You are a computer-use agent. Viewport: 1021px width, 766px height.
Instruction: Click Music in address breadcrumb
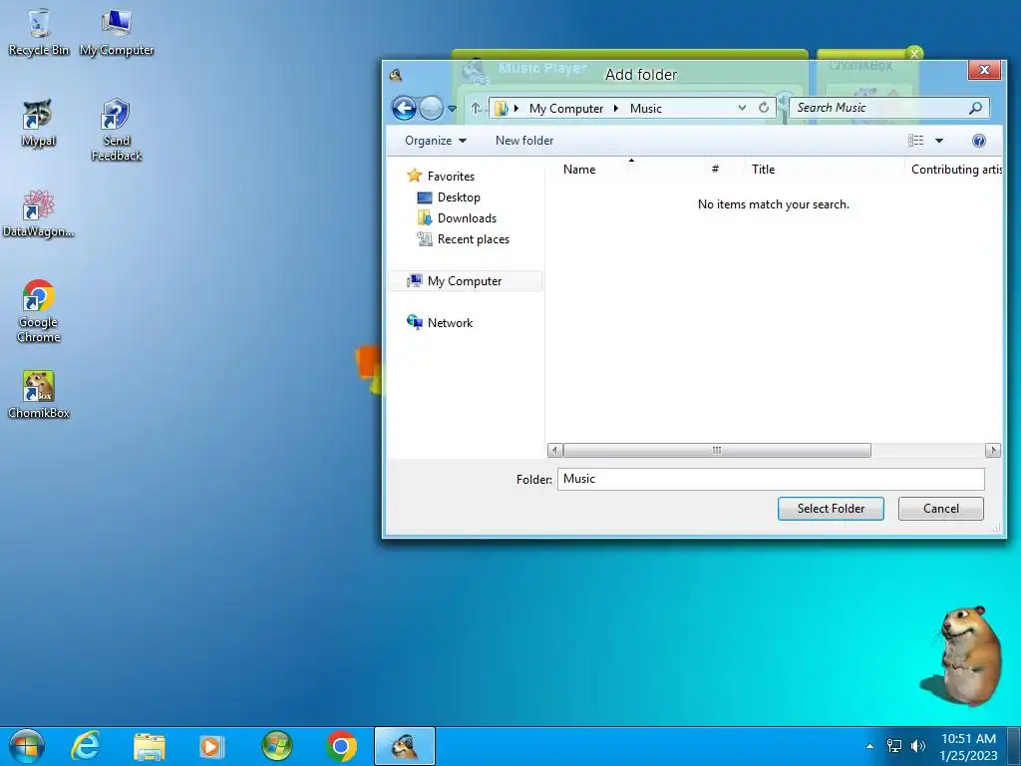pyautogui.click(x=645, y=109)
